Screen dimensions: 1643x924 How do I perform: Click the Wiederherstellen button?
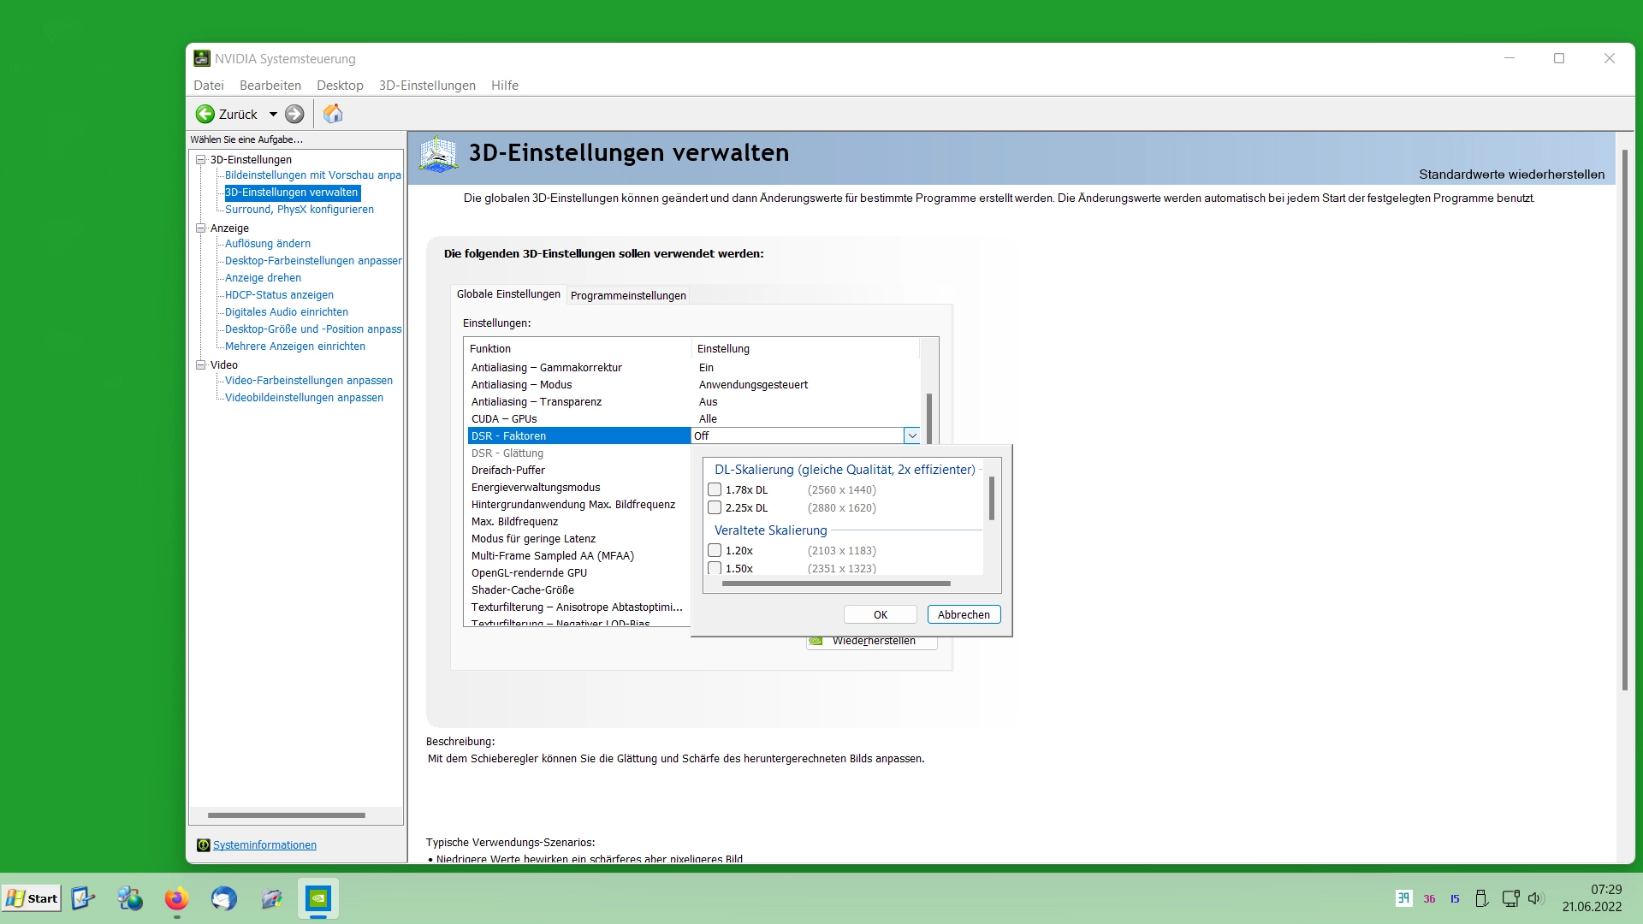(872, 642)
